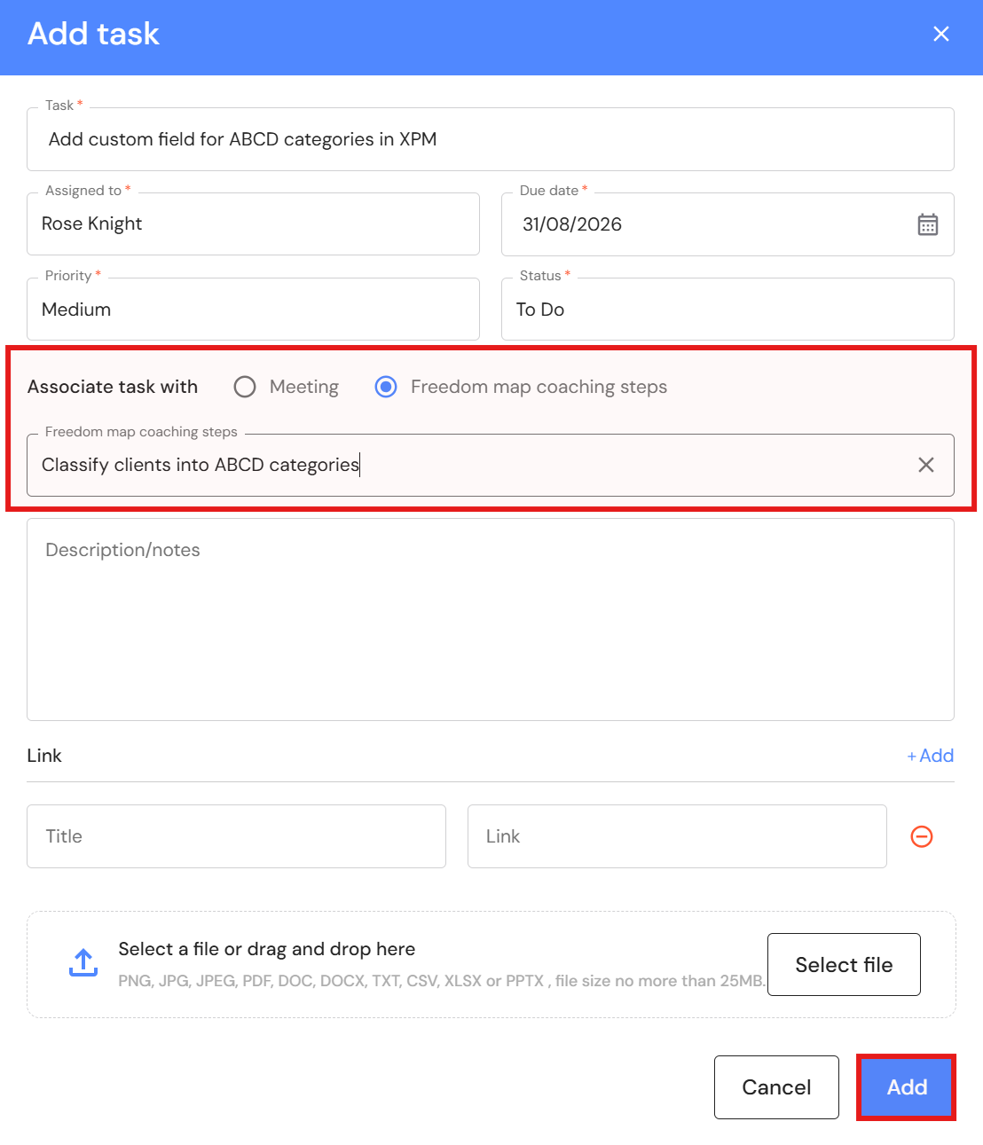Open the Assigned to dropdown showing Rose Knight
983x1145 pixels.
(x=253, y=224)
